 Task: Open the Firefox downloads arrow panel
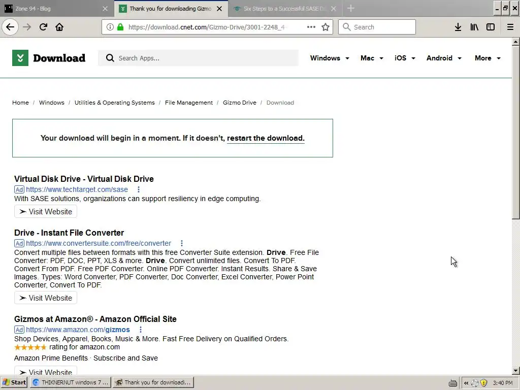[x=458, y=27]
